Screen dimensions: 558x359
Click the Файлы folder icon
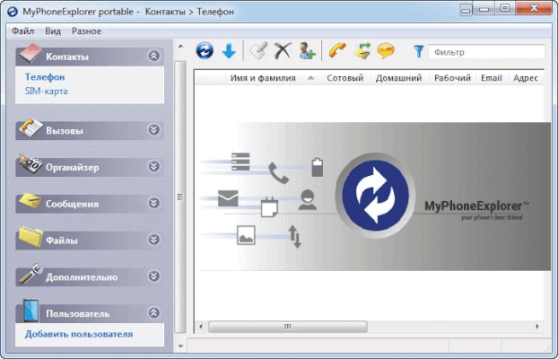point(31,237)
